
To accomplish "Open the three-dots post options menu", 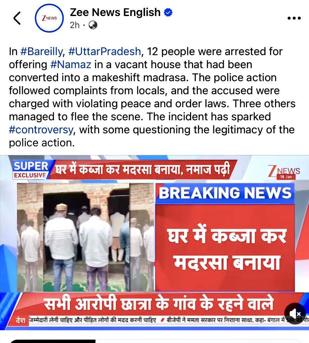I will point(294,18).
